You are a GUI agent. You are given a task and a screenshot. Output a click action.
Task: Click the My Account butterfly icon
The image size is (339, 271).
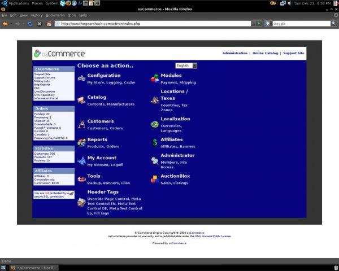(81, 161)
